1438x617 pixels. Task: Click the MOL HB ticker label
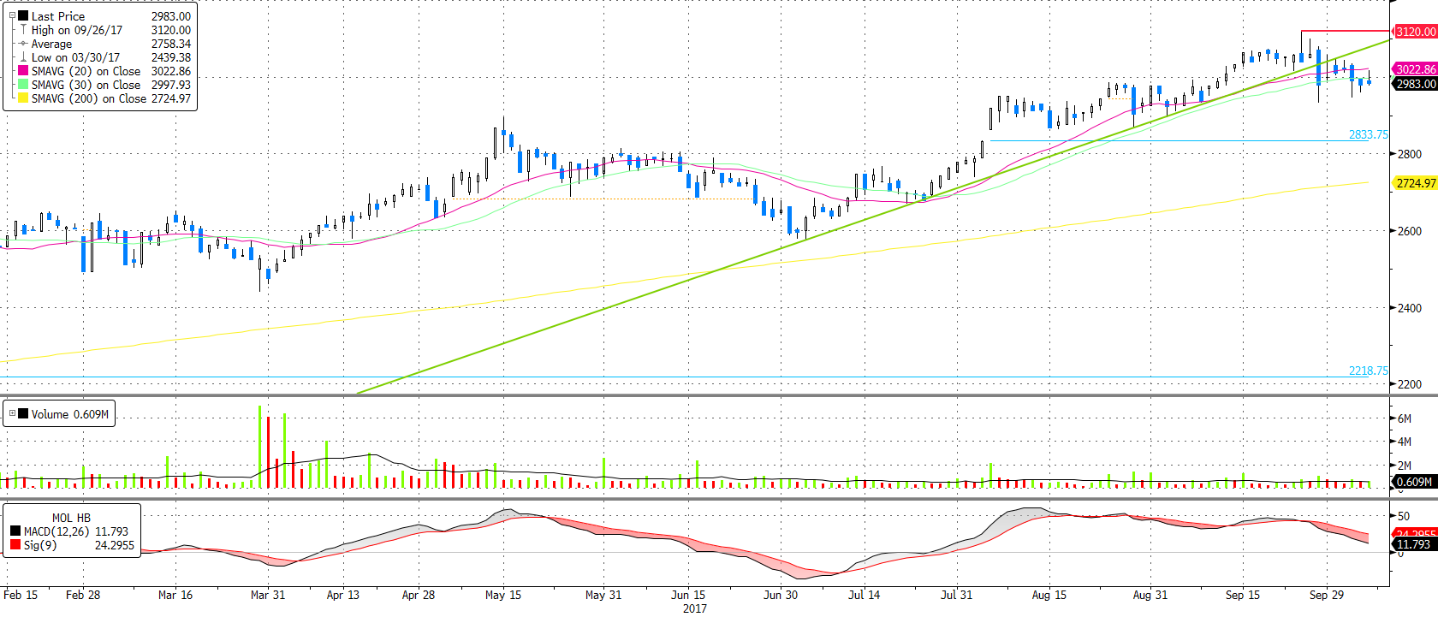[71, 518]
